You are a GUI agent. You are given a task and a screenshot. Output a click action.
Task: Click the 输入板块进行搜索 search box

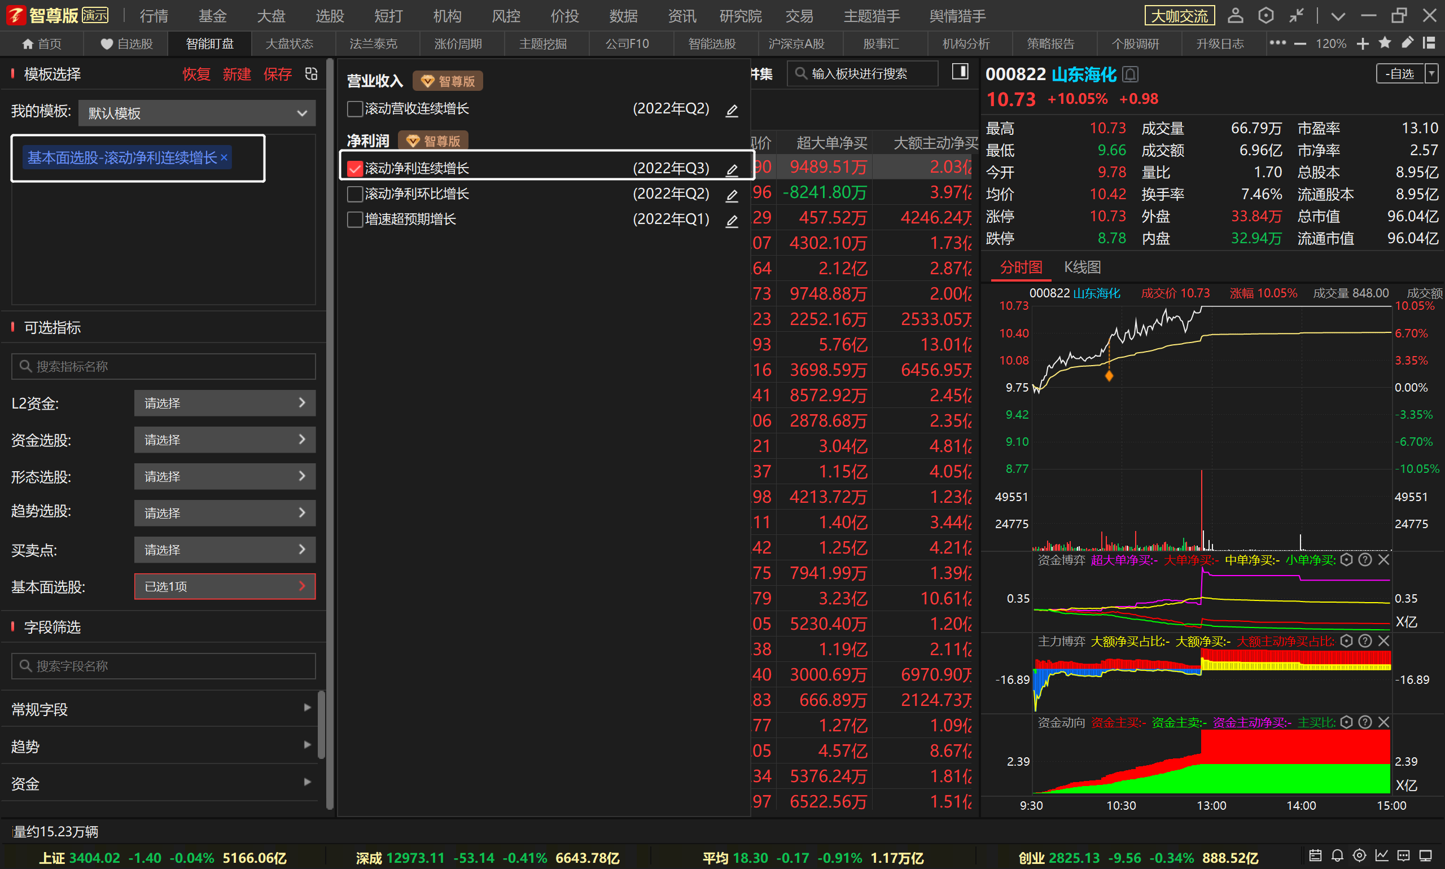point(863,73)
